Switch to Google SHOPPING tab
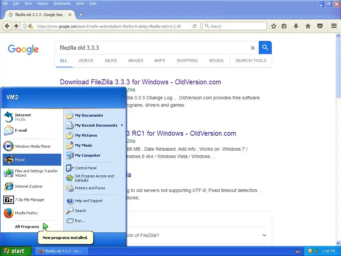 click(x=187, y=61)
